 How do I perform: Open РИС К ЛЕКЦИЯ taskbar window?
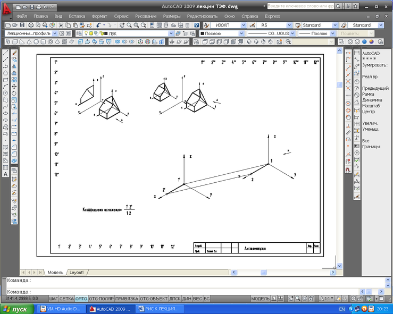(x=160, y=309)
